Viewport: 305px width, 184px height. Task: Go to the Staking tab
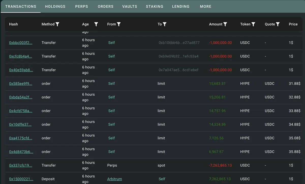[x=155, y=6]
